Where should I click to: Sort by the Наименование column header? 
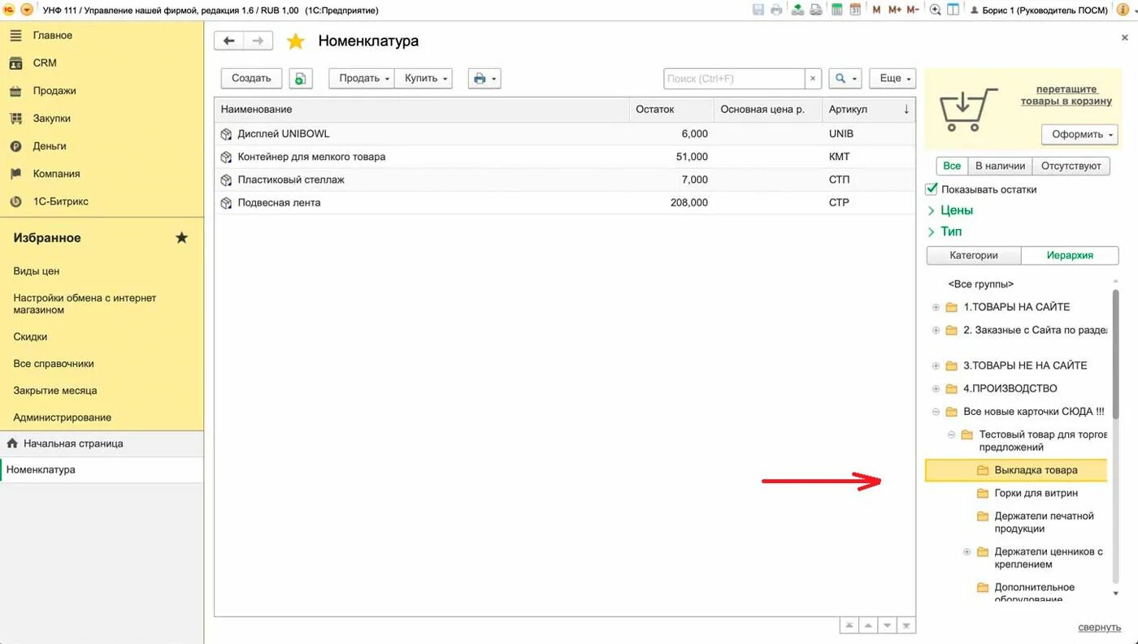tap(422, 110)
